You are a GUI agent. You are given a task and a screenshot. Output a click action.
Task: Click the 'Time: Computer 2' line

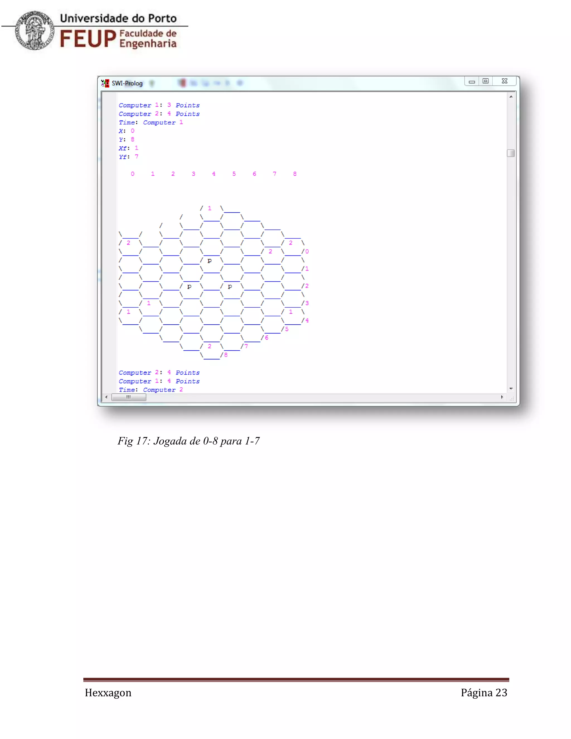[151, 390]
